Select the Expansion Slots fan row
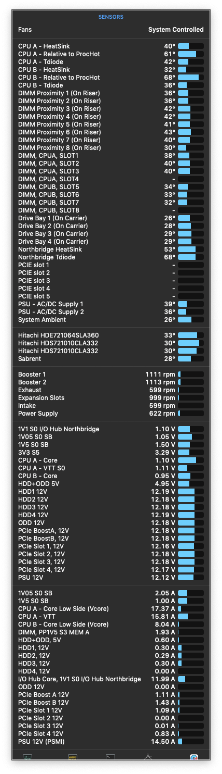Viewport: 222px width, 774px height. (111, 398)
